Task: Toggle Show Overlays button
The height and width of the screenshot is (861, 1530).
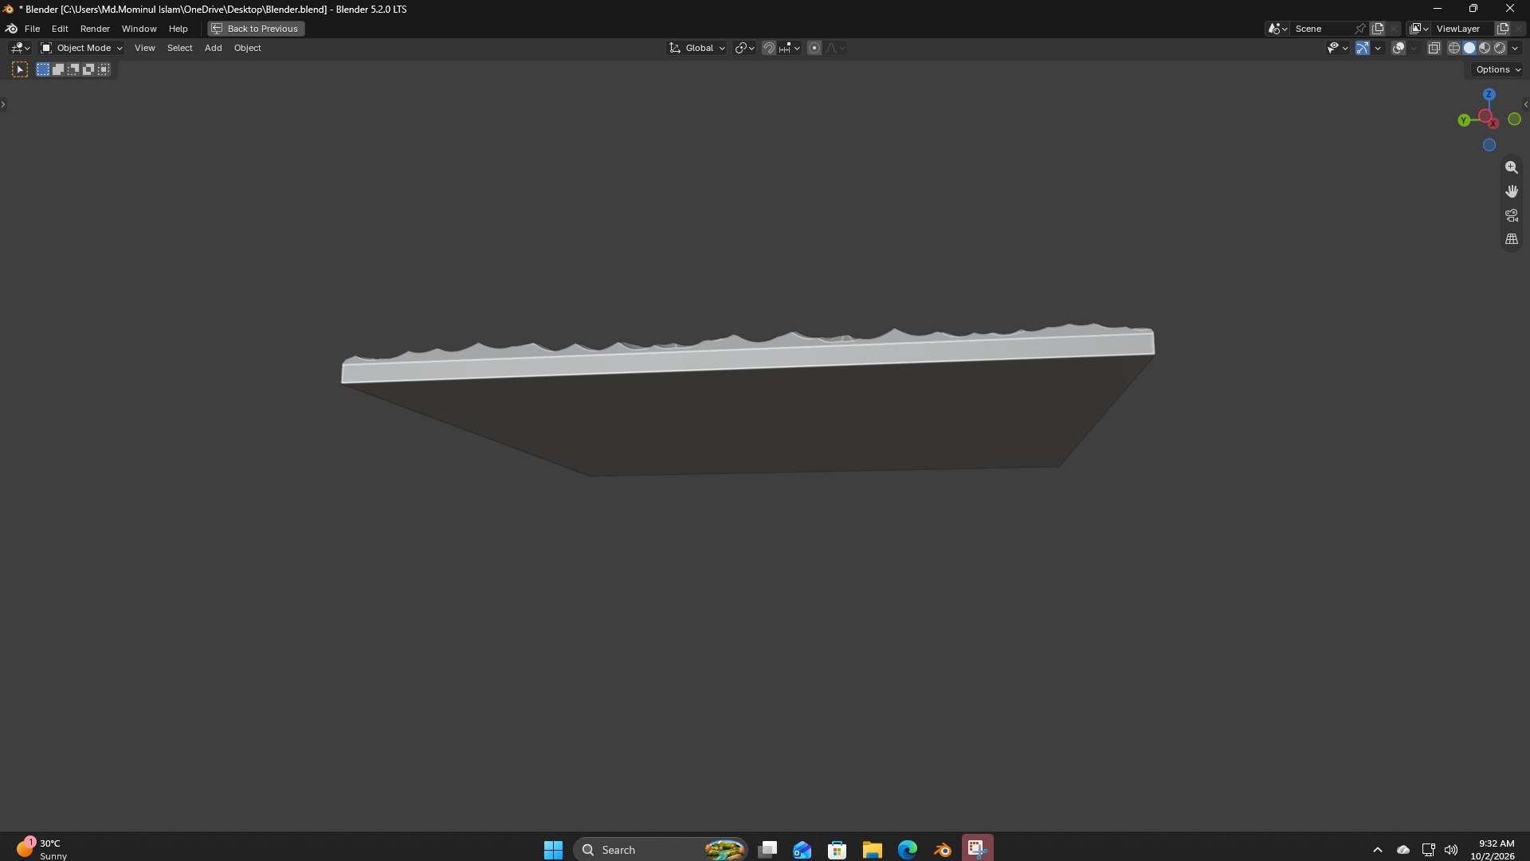Action: click(x=1399, y=48)
